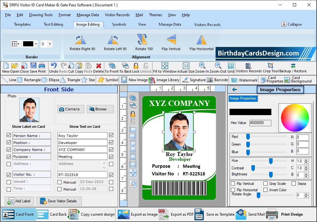Zoom in on the card
The image size is (317, 222).
coord(202,66)
